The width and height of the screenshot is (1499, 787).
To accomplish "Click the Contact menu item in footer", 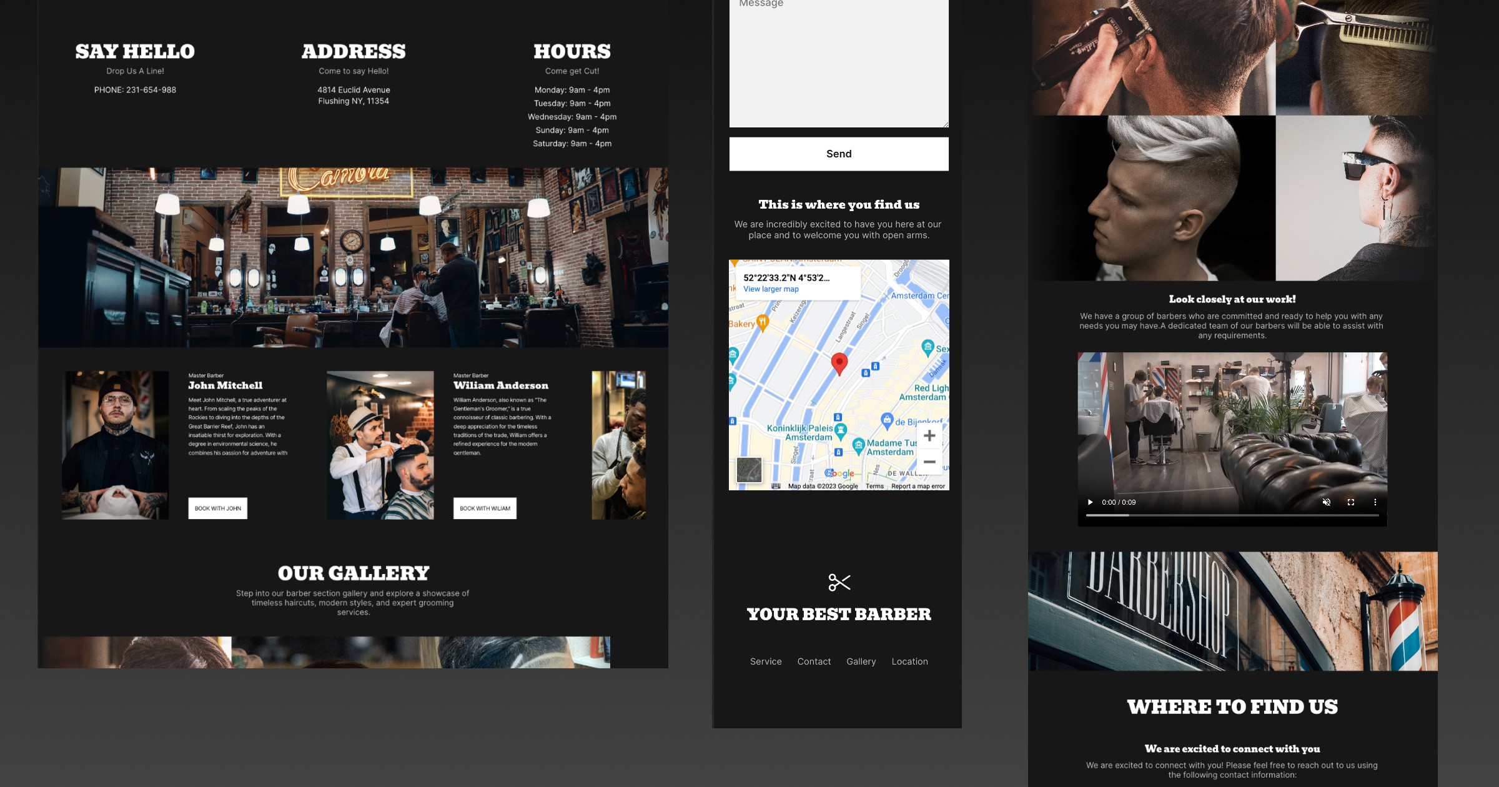I will [814, 661].
